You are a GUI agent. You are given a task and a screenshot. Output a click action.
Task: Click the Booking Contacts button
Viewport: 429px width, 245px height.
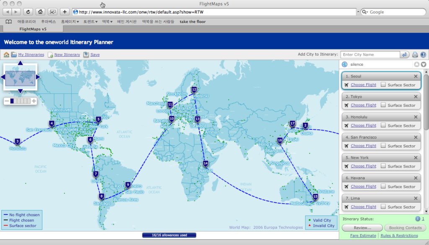tap(405, 228)
